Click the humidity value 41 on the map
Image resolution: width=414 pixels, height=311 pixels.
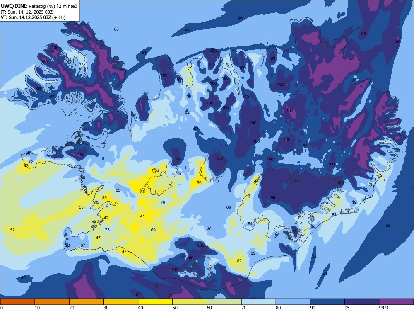(142, 216)
